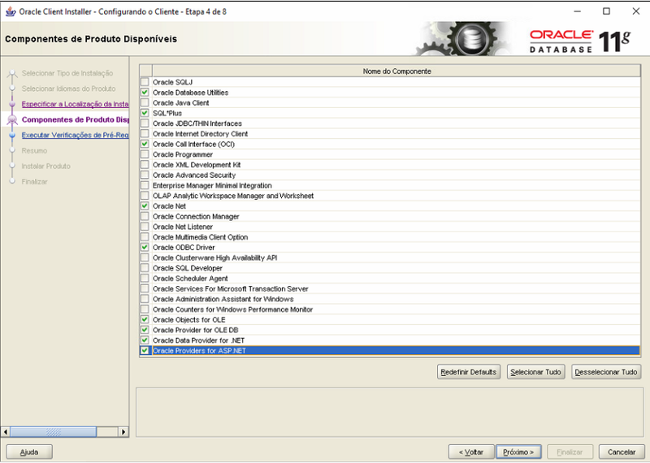The width and height of the screenshot is (650, 463).
Task: Select the 'Oracle Net Listener' row text
Action: (x=182, y=227)
